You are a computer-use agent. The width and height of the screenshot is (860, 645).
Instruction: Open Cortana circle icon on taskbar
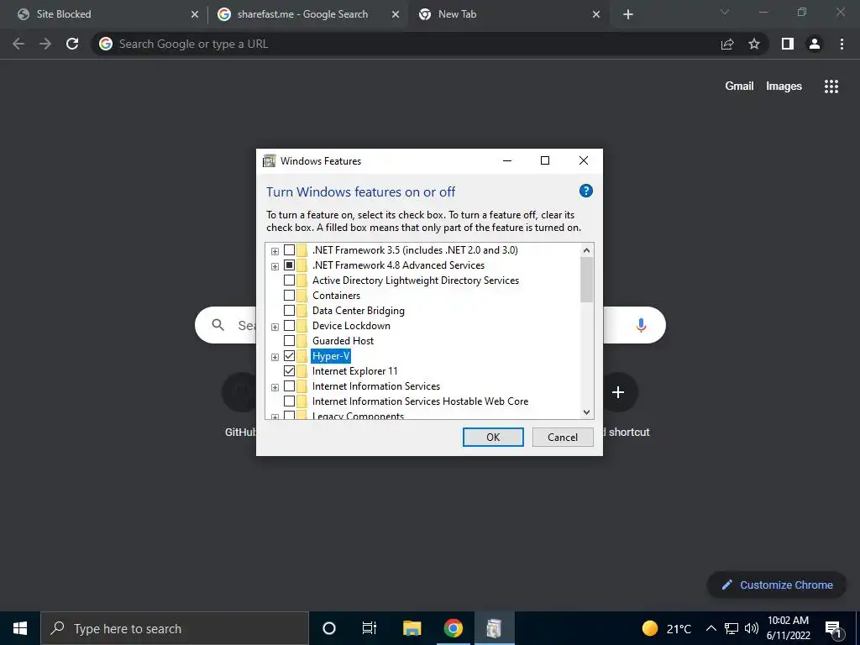[x=329, y=628]
